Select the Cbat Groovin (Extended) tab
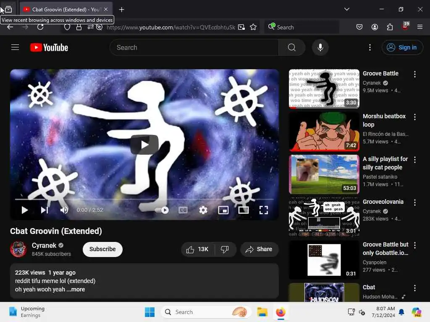Viewport: 430px width, 322px height. pyautogui.click(x=66, y=9)
